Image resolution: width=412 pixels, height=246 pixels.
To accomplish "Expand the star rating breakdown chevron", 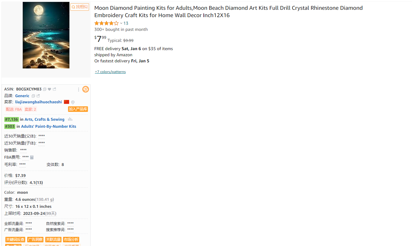I will 121,23.
